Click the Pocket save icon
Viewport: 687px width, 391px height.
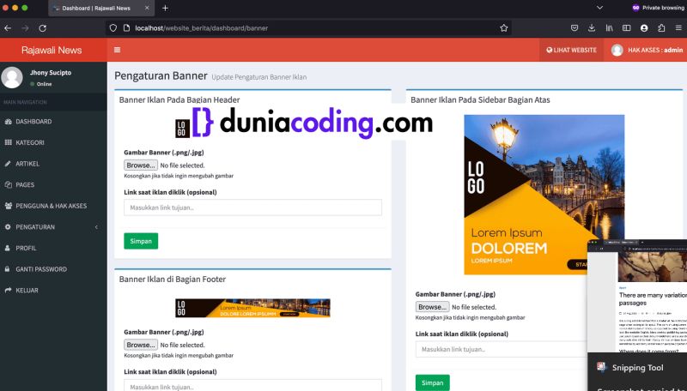click(575, 28)
